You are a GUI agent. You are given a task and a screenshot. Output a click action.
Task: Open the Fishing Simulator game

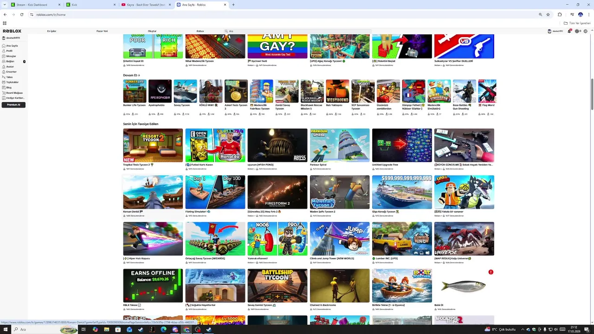[x=215, y=192]
